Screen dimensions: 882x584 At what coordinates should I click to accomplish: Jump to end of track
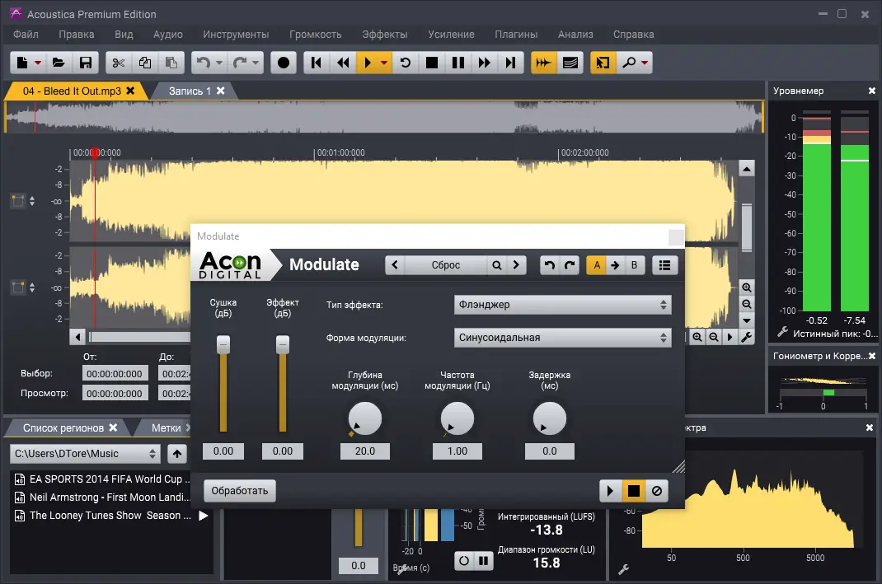(511, 63)
